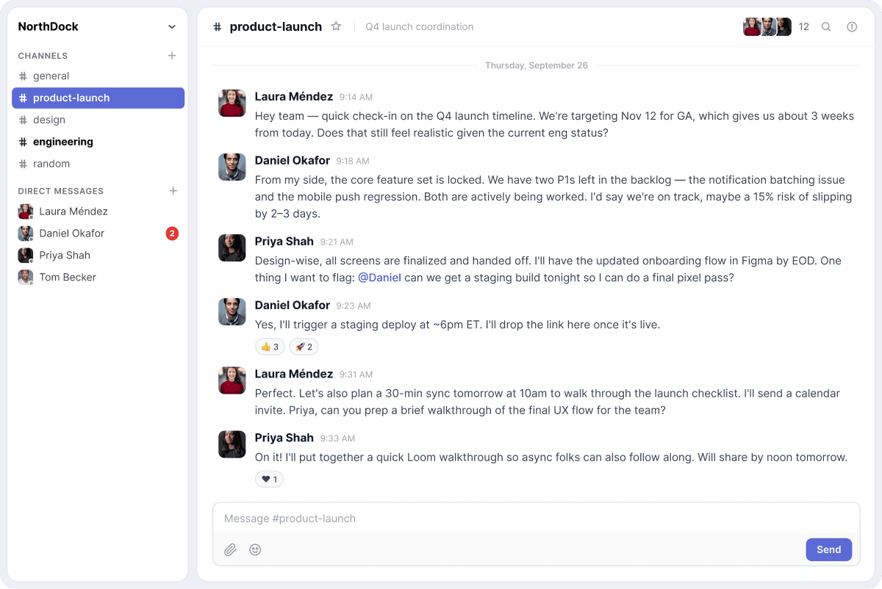The height and width of the screenshot is (589, 882).
Task: Click Laura Méndez avatar on 9:31 AM message
Action: pyautogui.click(x=232, y=380)
